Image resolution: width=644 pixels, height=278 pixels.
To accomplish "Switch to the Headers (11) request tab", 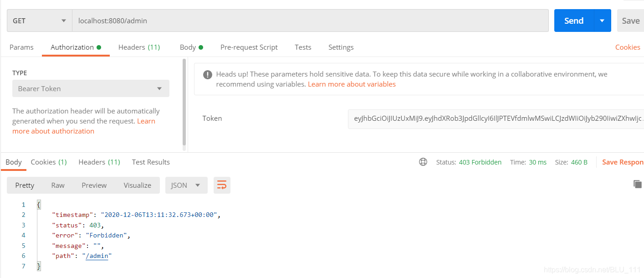I will 139,47.
